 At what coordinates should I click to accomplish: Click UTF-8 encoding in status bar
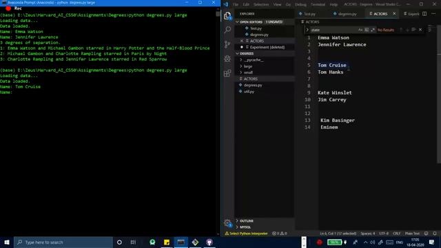(384, 234)
